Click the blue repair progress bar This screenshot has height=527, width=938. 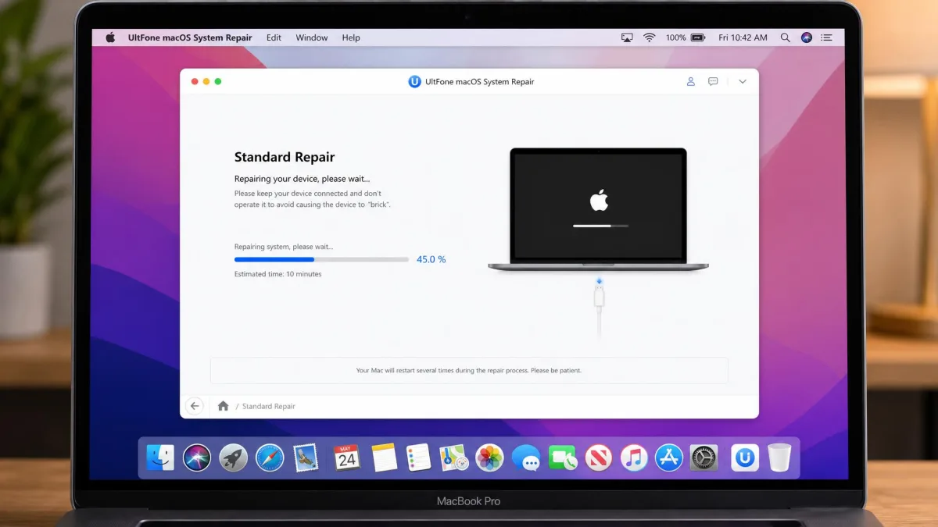click(x=321, y=259)
